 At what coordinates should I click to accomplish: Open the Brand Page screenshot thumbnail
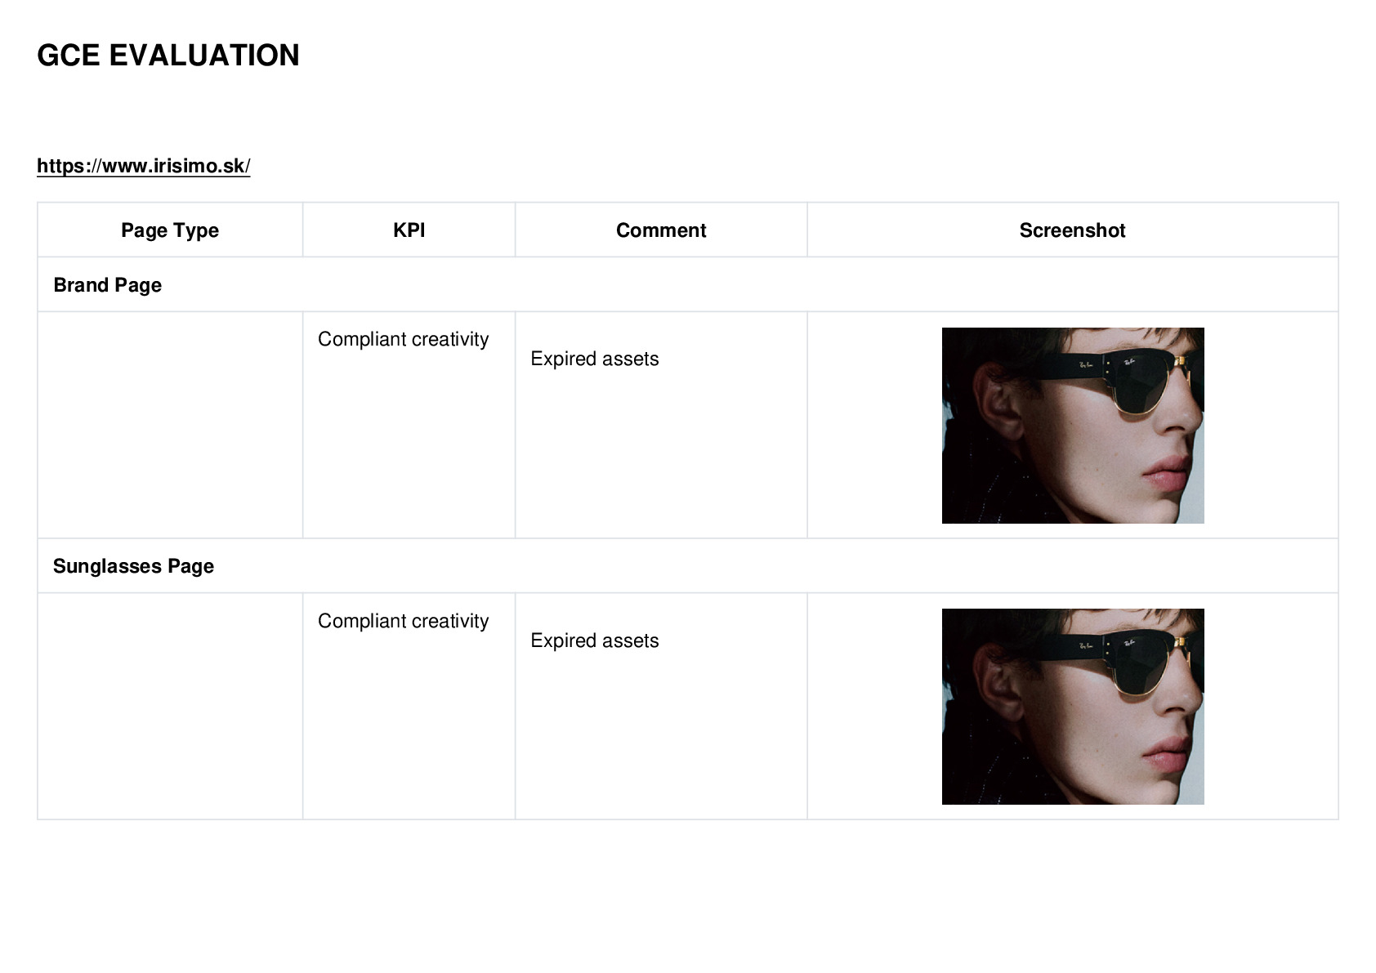tap(1073, 426)
